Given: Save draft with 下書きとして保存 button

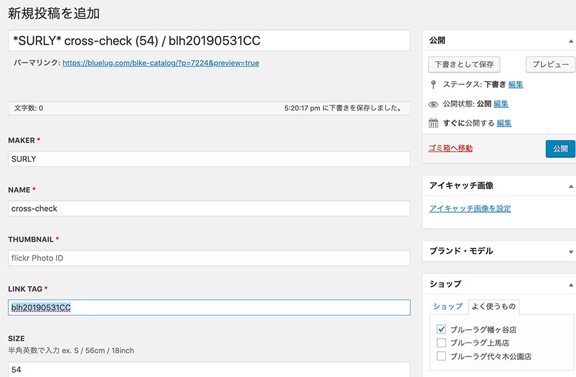Looking at the screenshot, I should (465, 65).
